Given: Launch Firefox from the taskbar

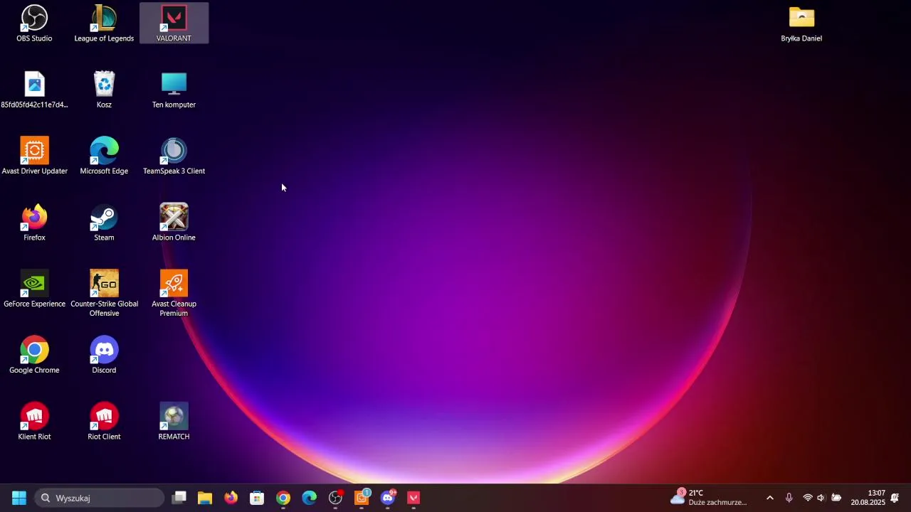Looking at the screenshot, I should click(x=231, y=498).
